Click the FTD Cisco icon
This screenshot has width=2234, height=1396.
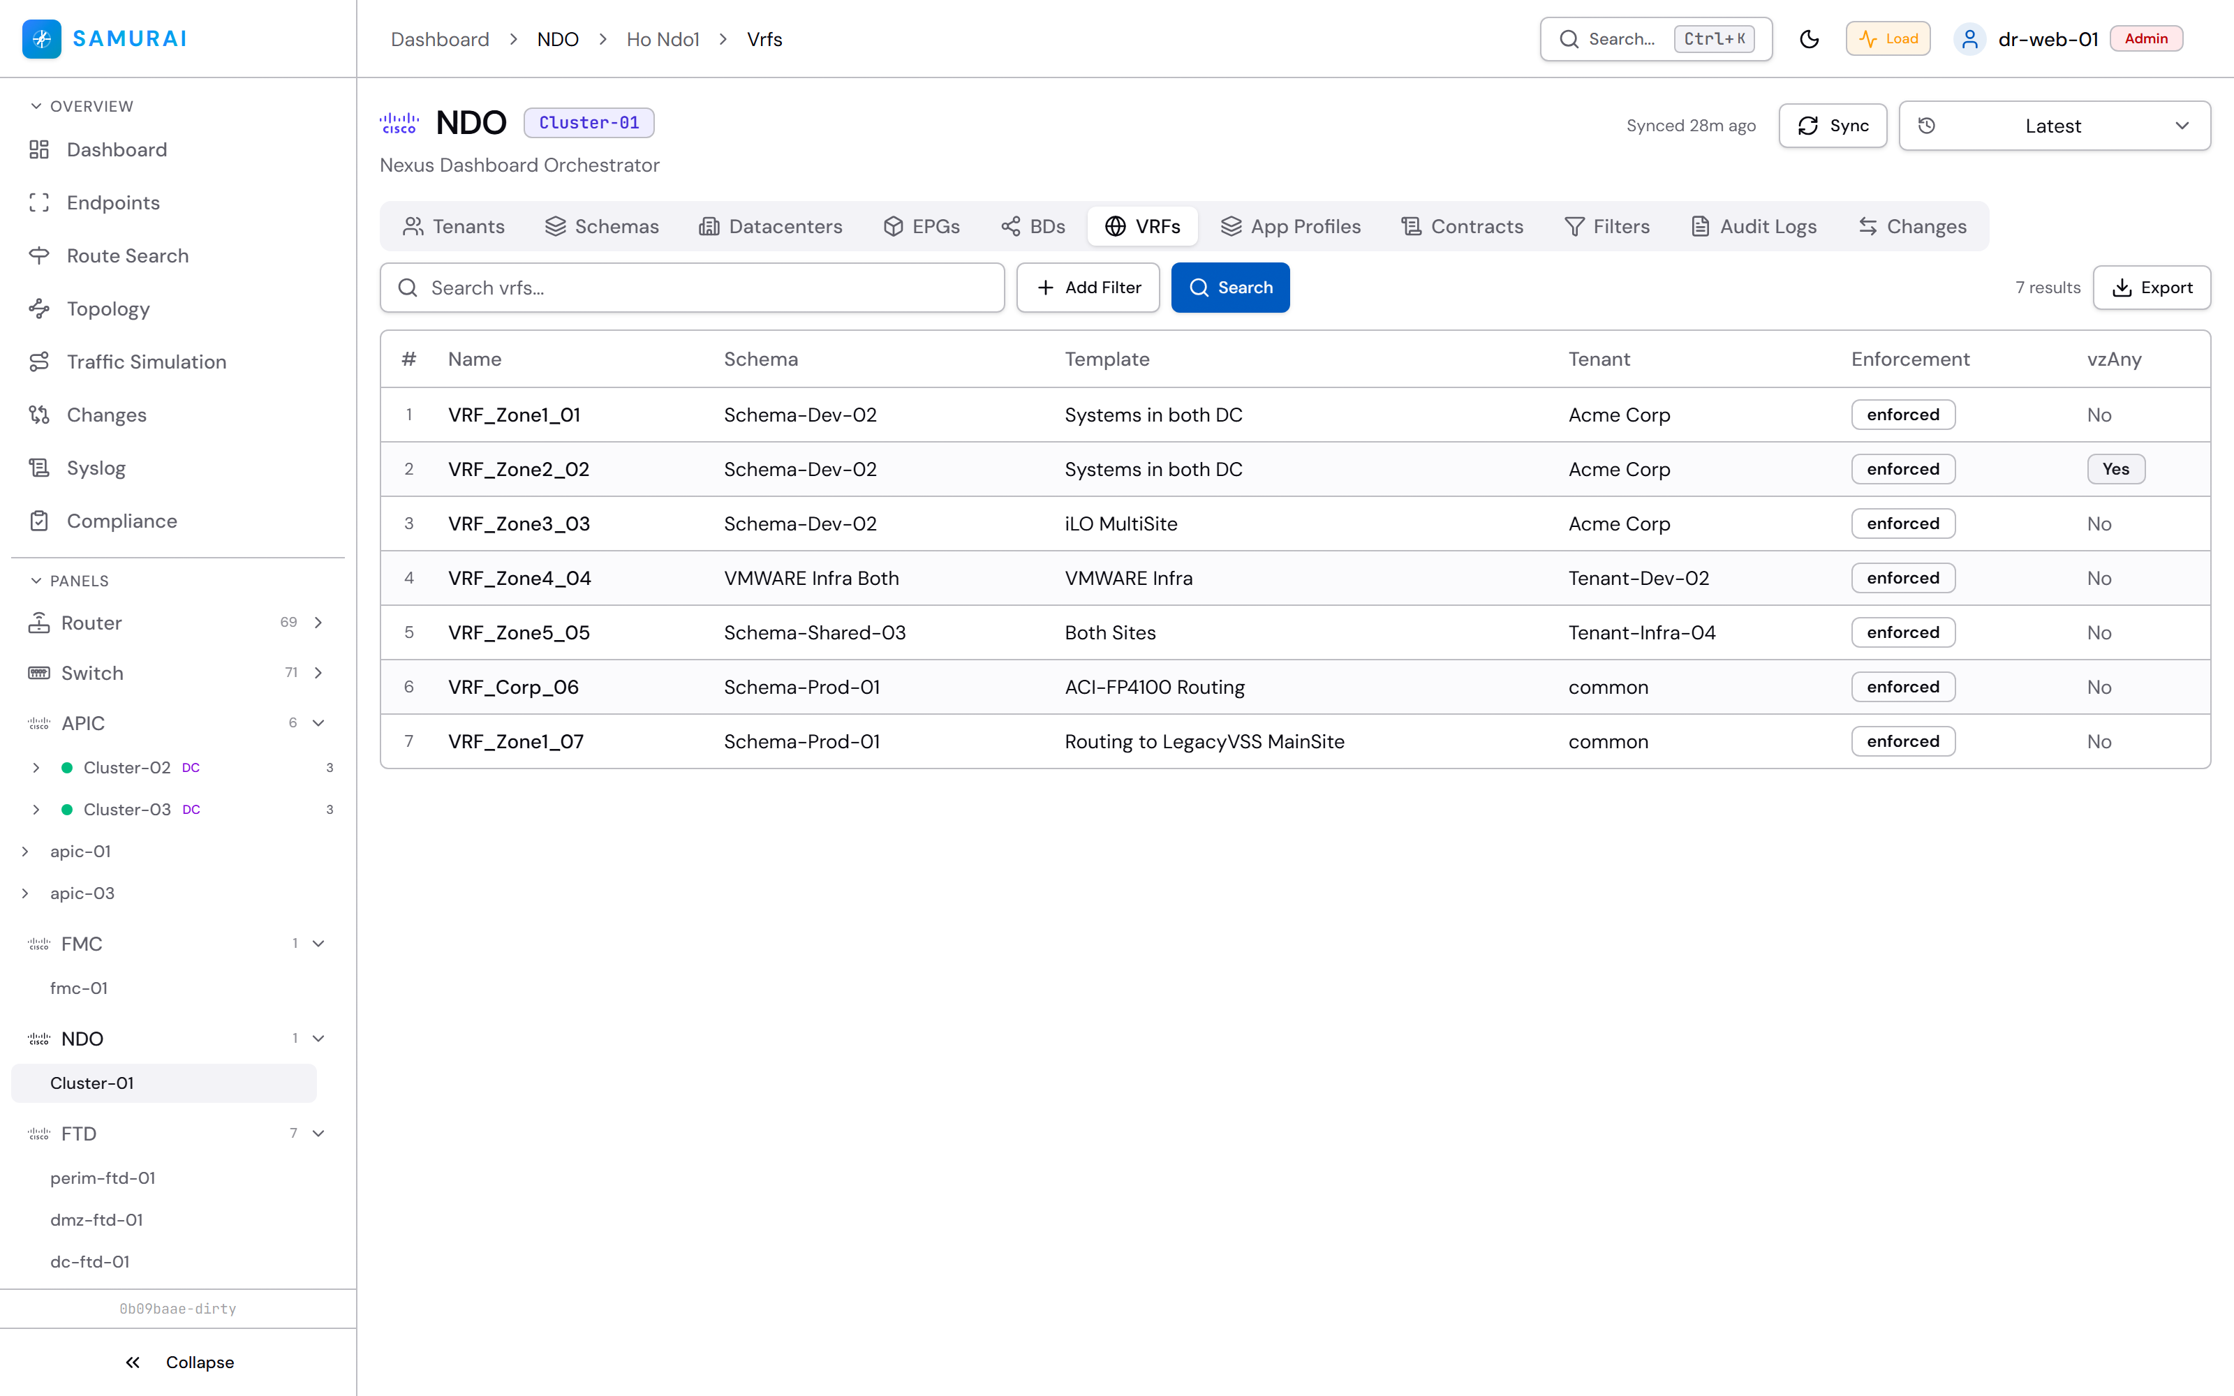[39, 1134]
